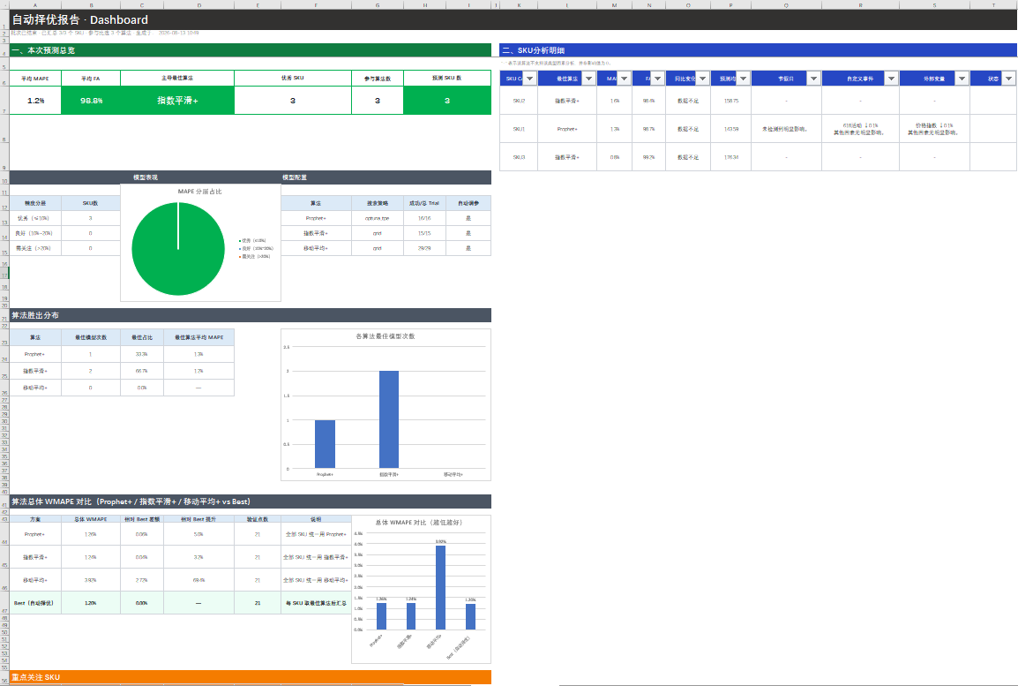Click the 98.8% average FA cell
This screenshot has height=686, width=1018.
click(91, 101)
